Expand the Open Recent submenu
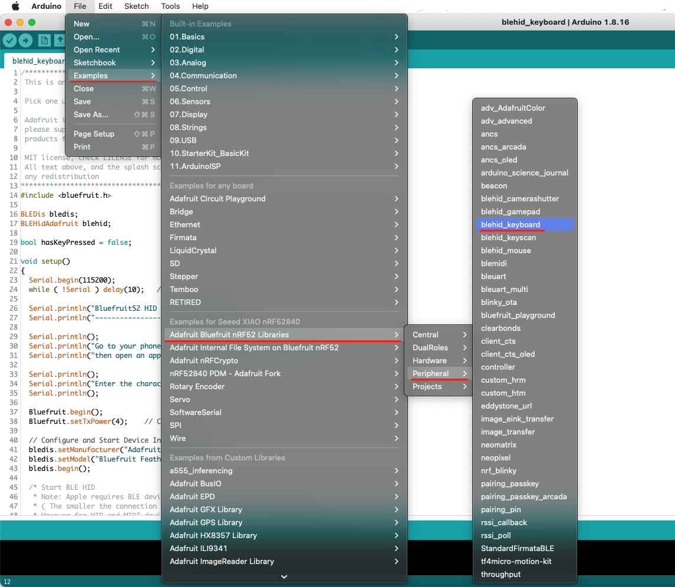This screenshot has width=675, height=587. pyautogui.click(x=113, y=49)
